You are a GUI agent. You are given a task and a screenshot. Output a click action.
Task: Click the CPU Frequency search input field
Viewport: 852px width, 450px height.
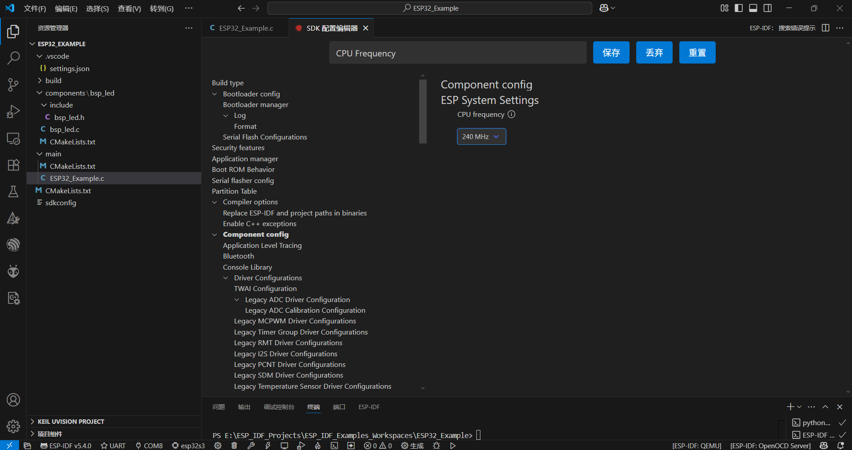(x=458, y=53)
